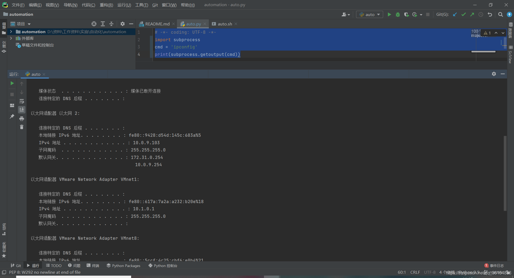This screenshot has height=278, width=514.
Task: Go down the stack trace arrow
Action: 22,92
